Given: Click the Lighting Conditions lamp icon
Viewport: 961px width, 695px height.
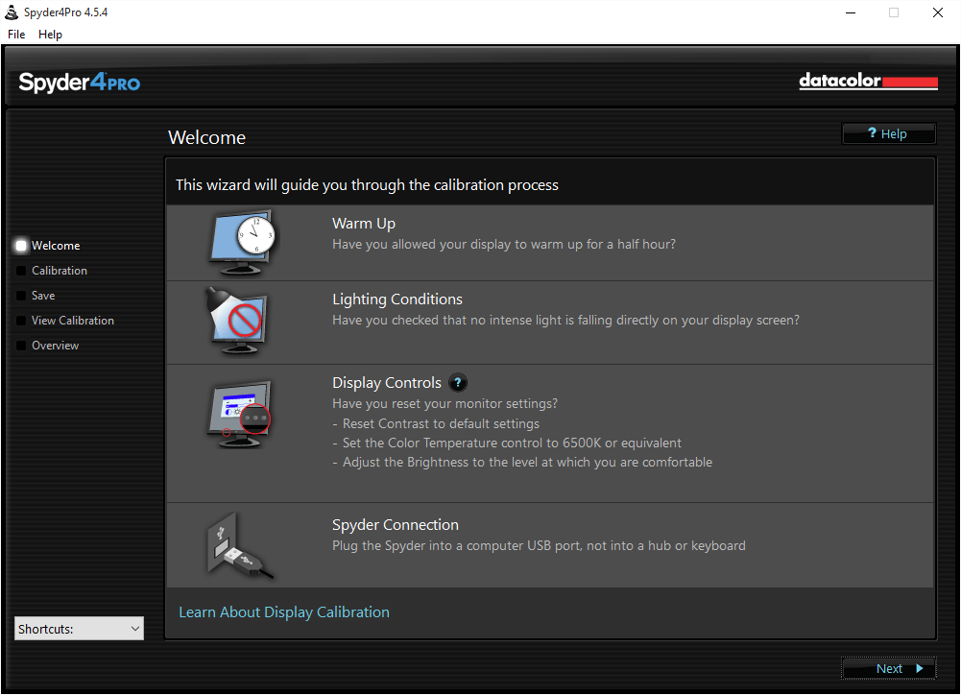Looking at the screenshot, I should click(x=237, y=321).
